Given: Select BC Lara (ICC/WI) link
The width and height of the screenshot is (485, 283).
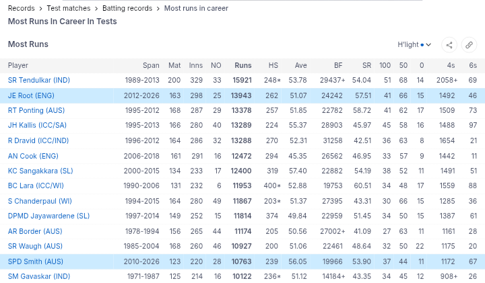Looking at the screenshot, I should point(36,186).
